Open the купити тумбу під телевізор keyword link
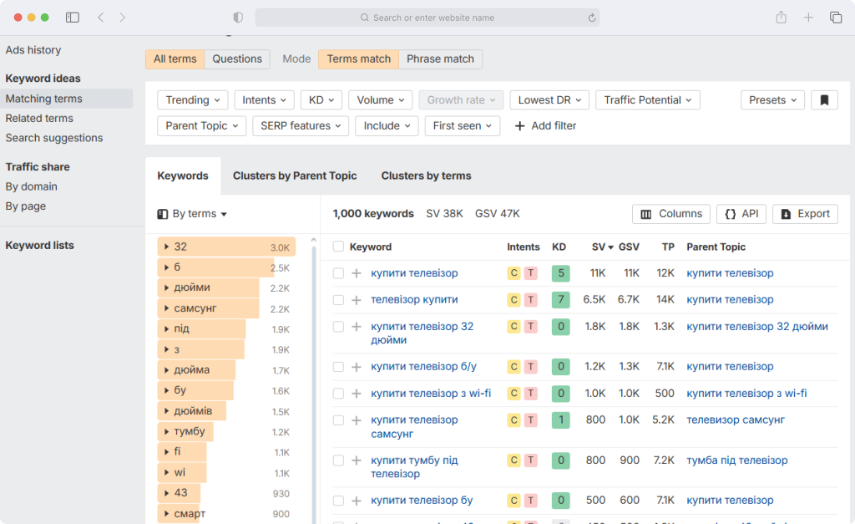The image size is (855, 524). (414, 466)
